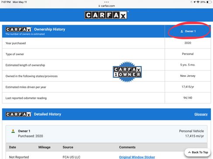Click 'The number of owners is estimated' note
213x159 pixels.
point(25,34)
